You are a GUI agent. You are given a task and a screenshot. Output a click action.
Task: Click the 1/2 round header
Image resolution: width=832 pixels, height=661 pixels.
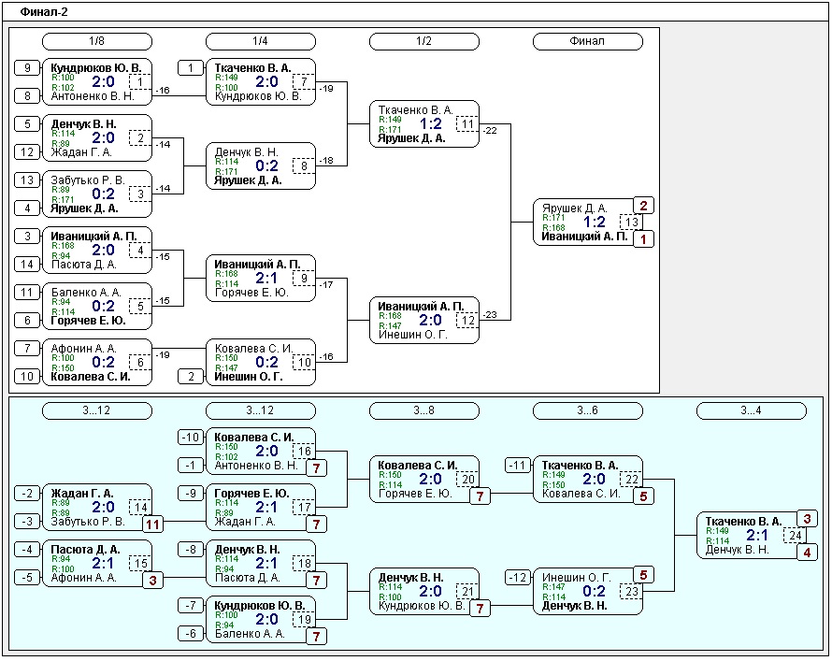pos(424,41)
